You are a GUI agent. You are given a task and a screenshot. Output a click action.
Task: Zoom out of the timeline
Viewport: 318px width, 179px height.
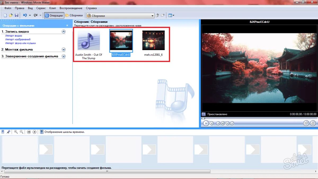(x=21, y=132)
